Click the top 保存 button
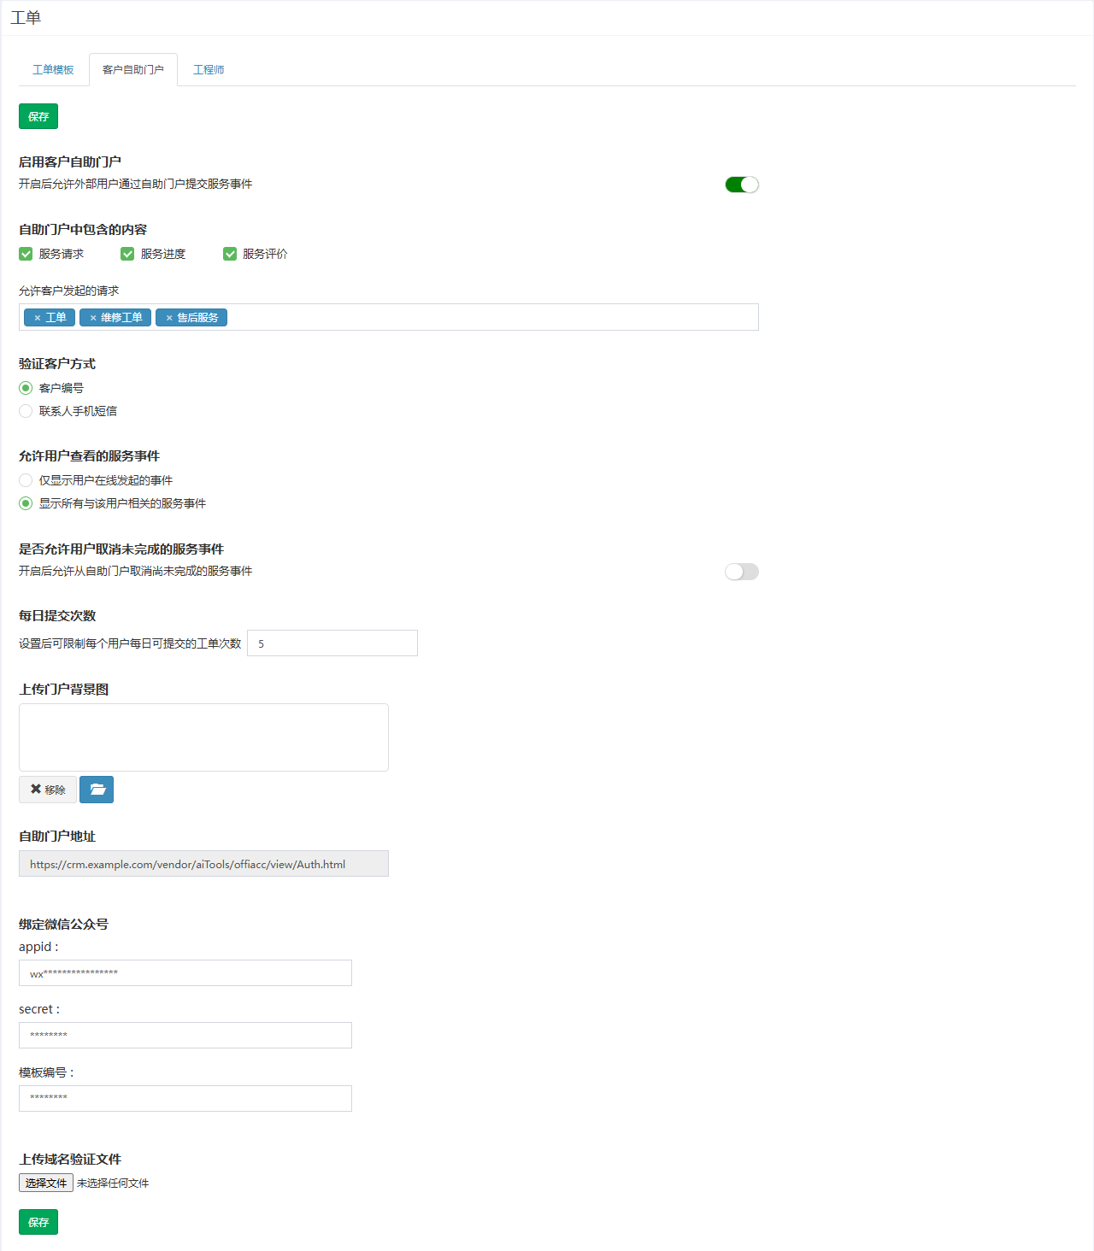 tap(38, 116)
